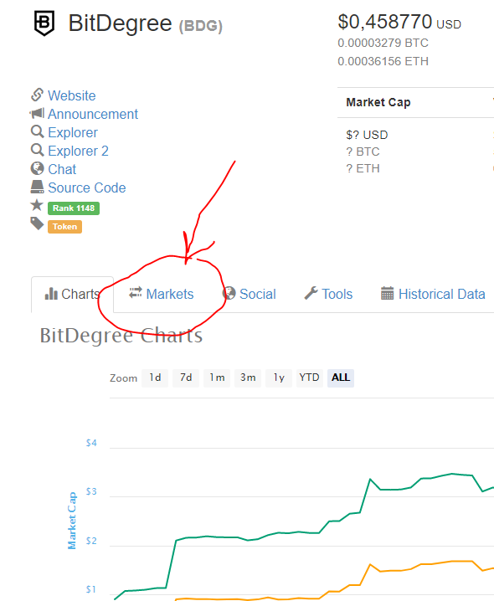Open the Announcement link
494x601 pixels.
click(x=93, y=114)
